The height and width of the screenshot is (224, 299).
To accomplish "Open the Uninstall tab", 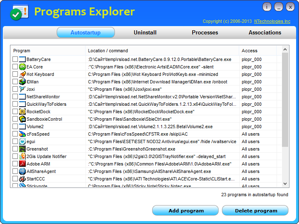I will (x=145, y=32).
